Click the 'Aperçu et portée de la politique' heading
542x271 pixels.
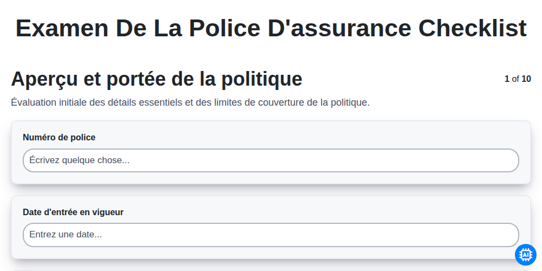pyautogui.click(x=157, y=79)
